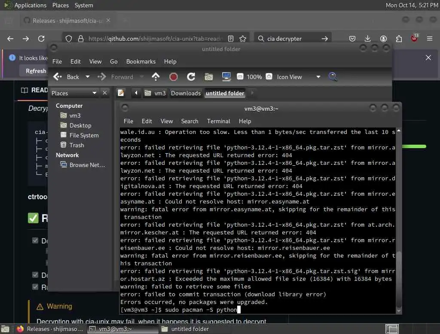Bookmark the page with the star icon
The width and height of the screenshot is (440, 334).
tap(243, 39)
